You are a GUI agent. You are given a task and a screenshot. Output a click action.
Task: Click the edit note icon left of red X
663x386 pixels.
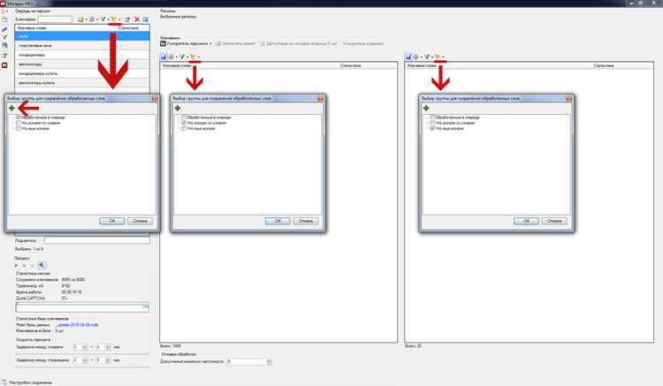pos(127,19)
